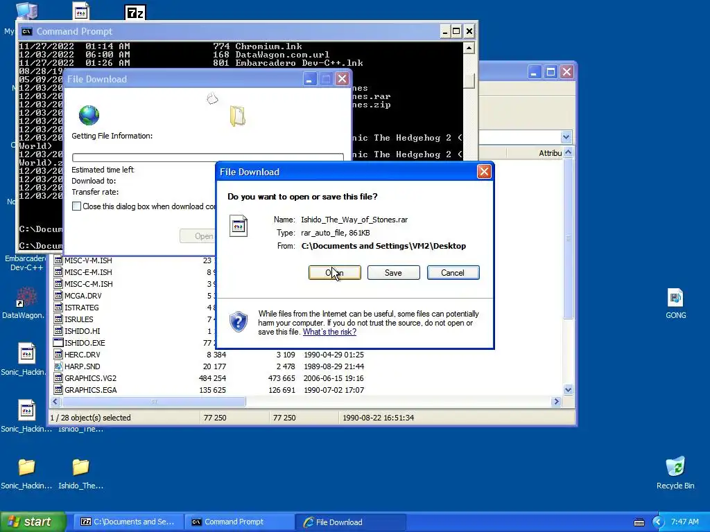Open the 7-Zip address bar dropdown
Viewport: 710px width, 532px height.
click(x=566, y=137)
